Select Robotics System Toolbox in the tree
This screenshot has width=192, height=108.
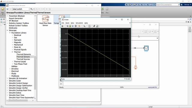(19, 23)
